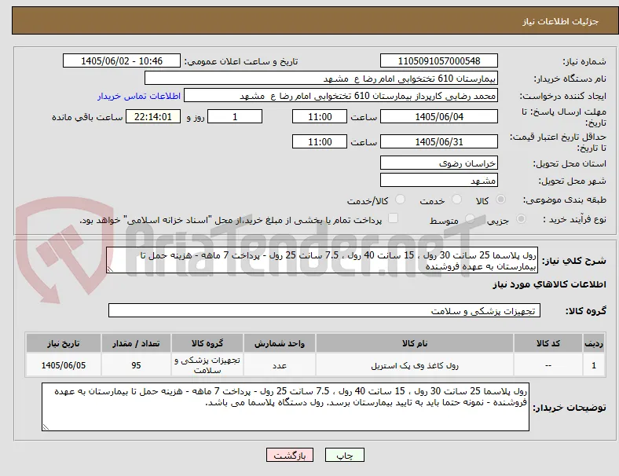Click the resize handle of the description box
Viewport: 619px width, 476px height.
tap(110, 269)
